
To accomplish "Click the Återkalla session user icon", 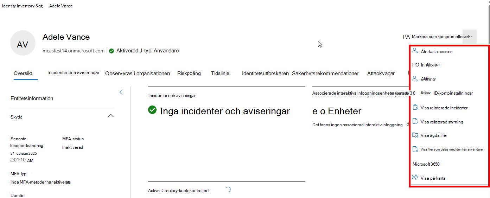I will click(x=415, y=51).
